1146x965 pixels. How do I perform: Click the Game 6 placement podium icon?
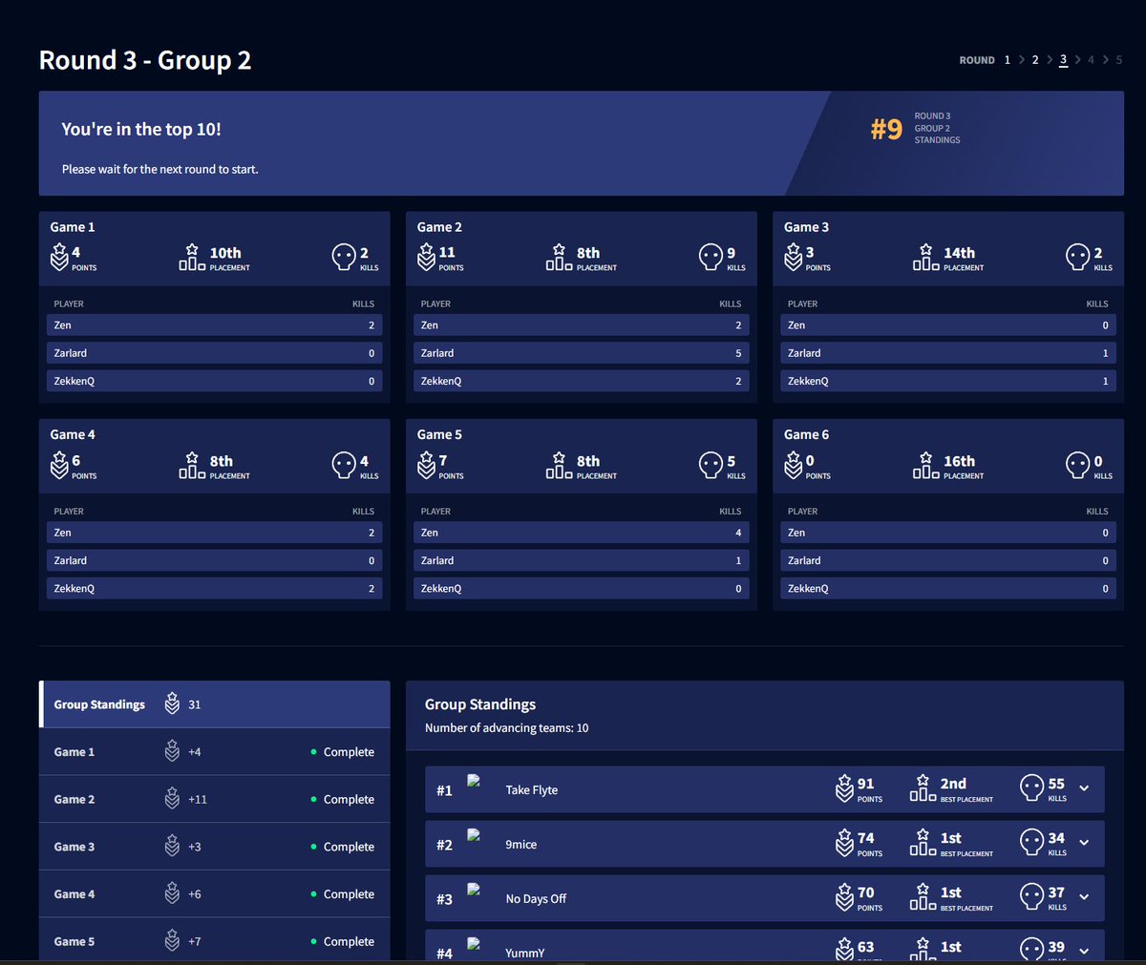pos(925,465)
